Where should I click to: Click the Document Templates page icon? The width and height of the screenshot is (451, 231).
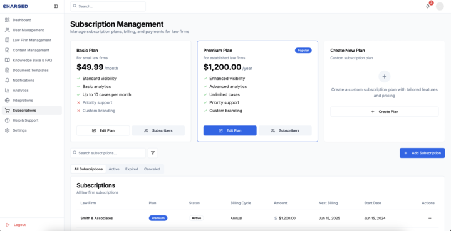(7, 70)
